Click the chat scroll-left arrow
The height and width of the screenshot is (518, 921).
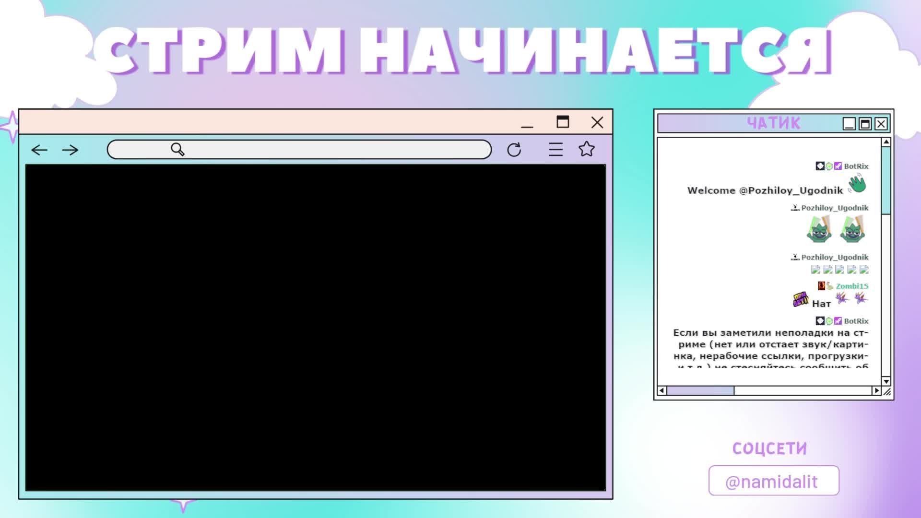[x=662, y=390]
